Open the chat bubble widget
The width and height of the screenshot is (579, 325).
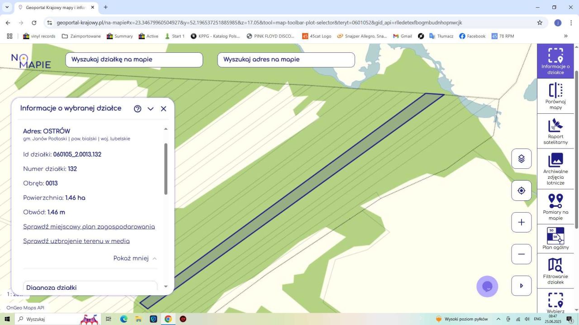point(487,286)
